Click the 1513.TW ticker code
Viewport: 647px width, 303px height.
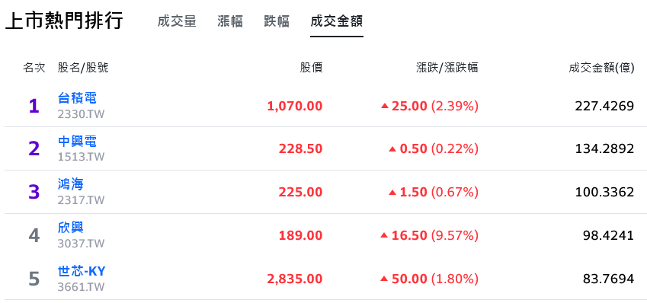click(82, 157)
